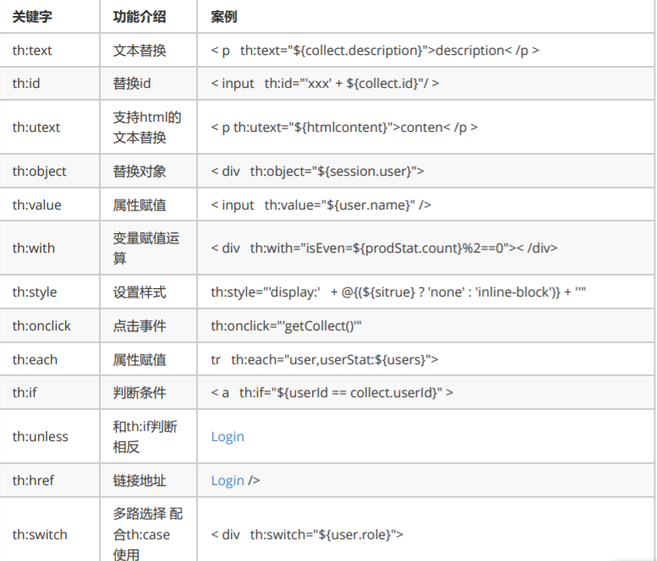Click the user.name example code

(x=321, y=205)
